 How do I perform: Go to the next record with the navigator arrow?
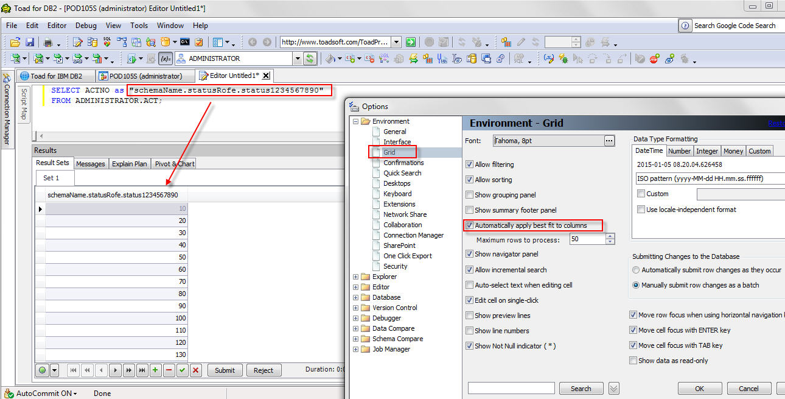click(x=114, y=370)
